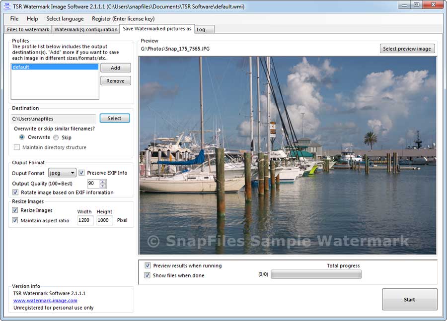Toggle Maintain aspect ratio option
The width and height of the screenshot is (447, 321).
[15, 220]
